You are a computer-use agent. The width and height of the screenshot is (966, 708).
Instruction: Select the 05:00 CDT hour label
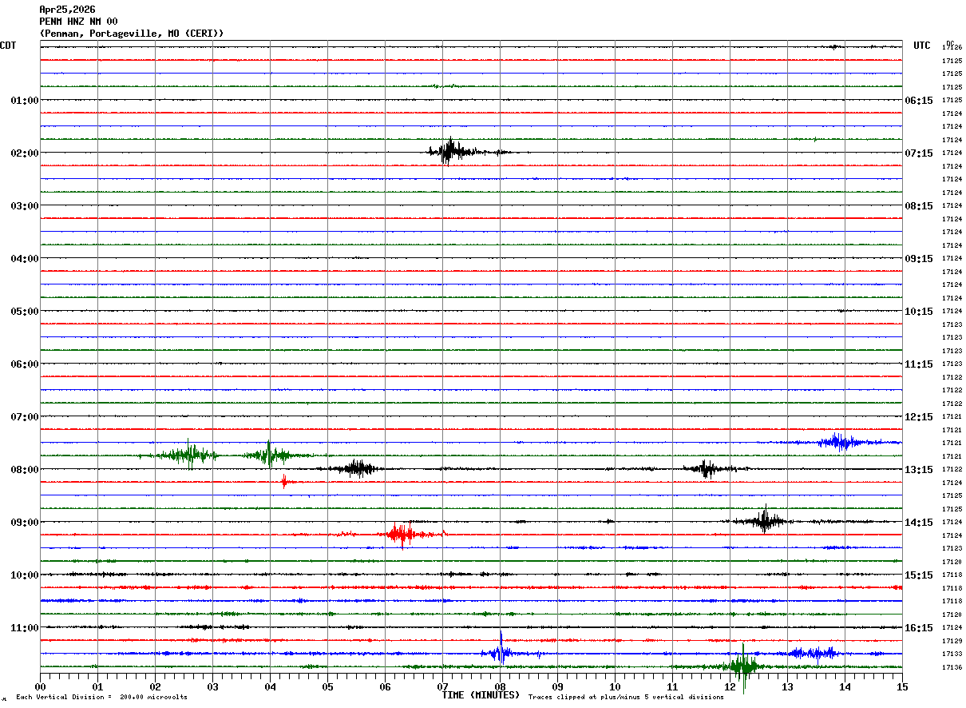pos(24,312)
